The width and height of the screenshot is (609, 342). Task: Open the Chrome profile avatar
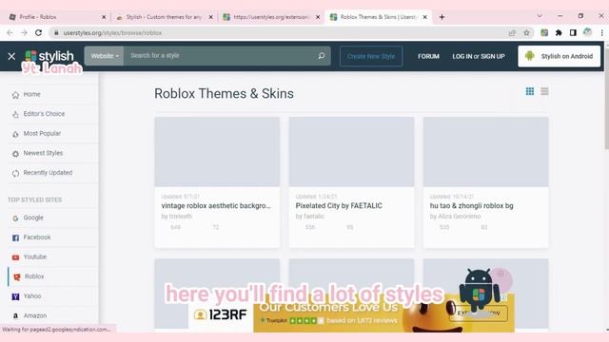click(587, 32)
